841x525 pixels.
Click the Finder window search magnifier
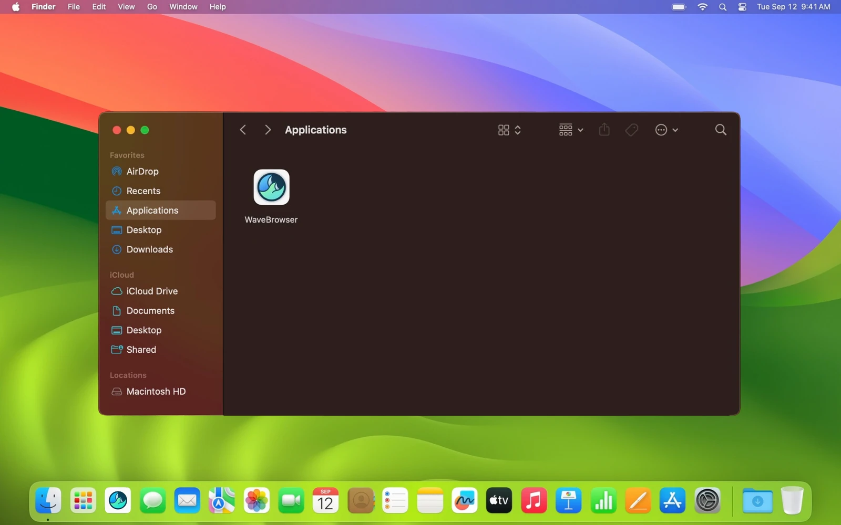(721, 130)
